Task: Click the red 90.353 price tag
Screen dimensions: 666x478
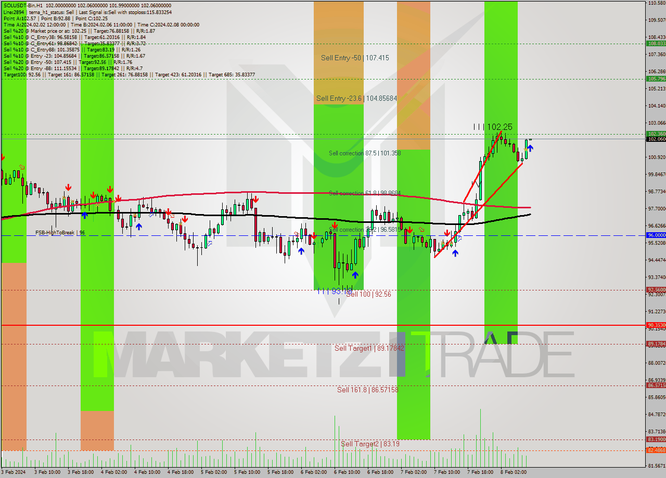Action: click(656, 325)
